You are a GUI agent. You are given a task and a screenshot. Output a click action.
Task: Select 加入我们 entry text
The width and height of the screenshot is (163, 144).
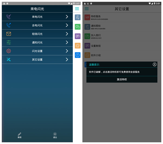click(x=96, y=35)
